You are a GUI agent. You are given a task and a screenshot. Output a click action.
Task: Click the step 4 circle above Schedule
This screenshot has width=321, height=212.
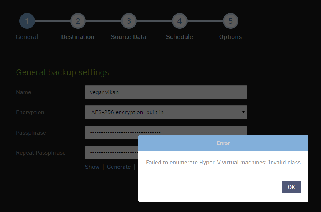coord(180,21)
